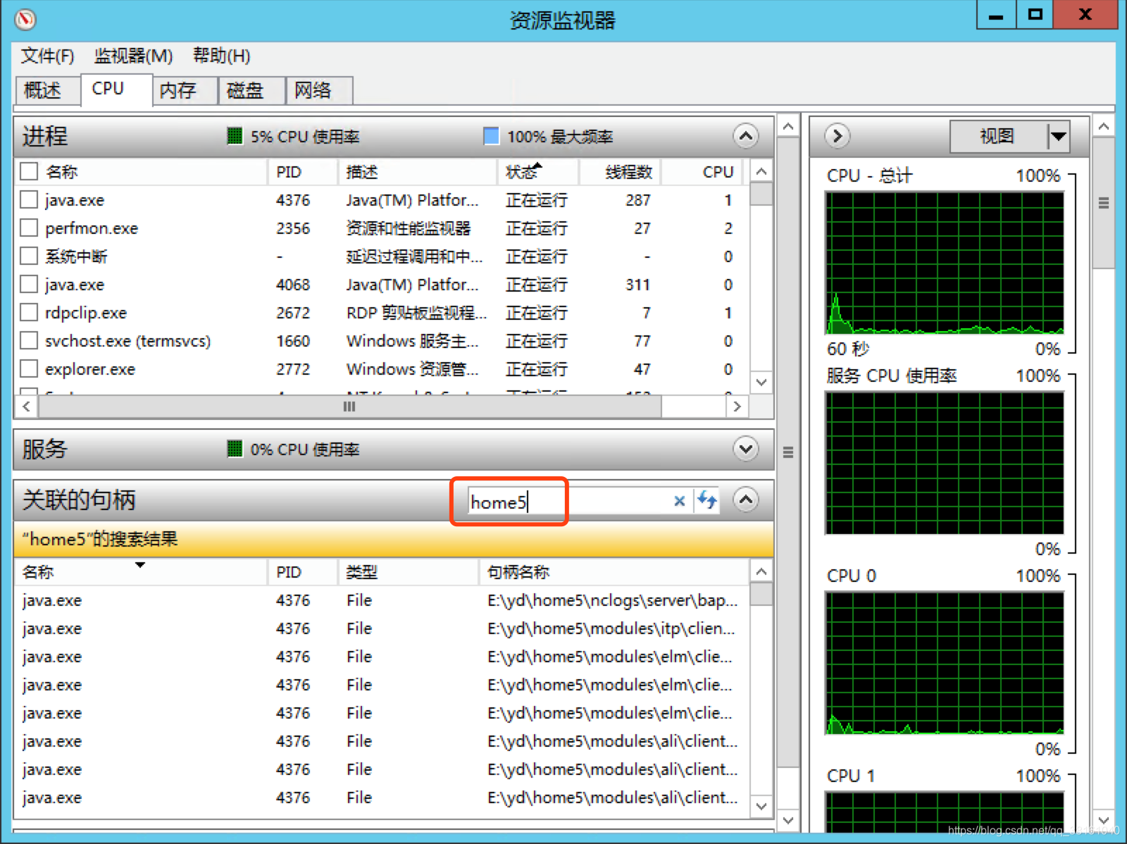The image size is (1127, 844).
Task: Check the perfmon.exe checkbox
Action: 29,228
